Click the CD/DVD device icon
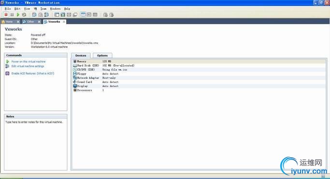Screen dimensions: 330x179 point(75,70)
